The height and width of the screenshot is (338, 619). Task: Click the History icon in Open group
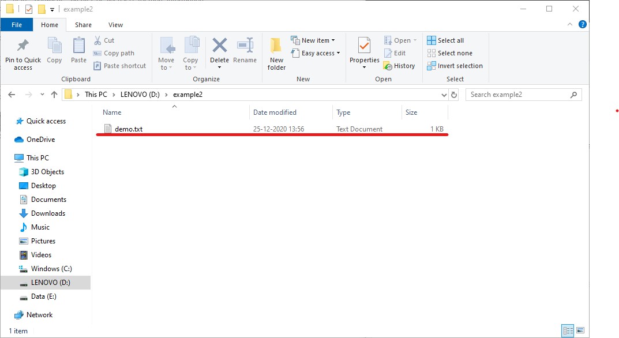point(399,66)
